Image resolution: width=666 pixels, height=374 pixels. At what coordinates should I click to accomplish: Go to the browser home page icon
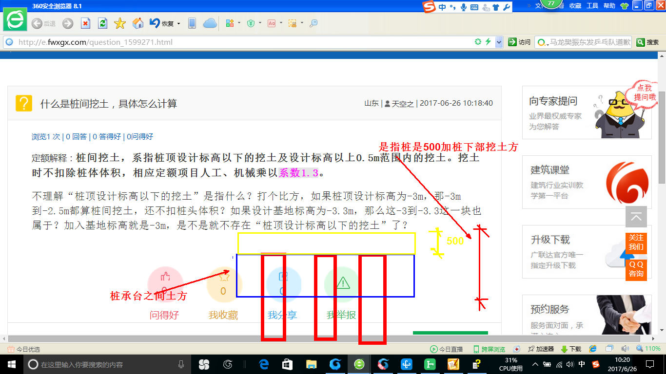pyautogui.click(x=138, y=23)
